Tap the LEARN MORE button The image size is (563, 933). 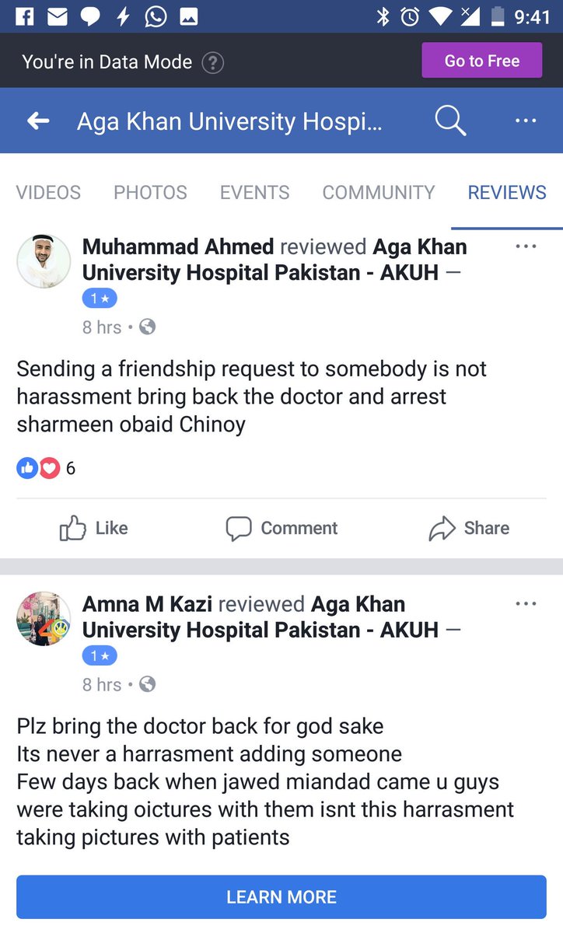click(281, 896)
